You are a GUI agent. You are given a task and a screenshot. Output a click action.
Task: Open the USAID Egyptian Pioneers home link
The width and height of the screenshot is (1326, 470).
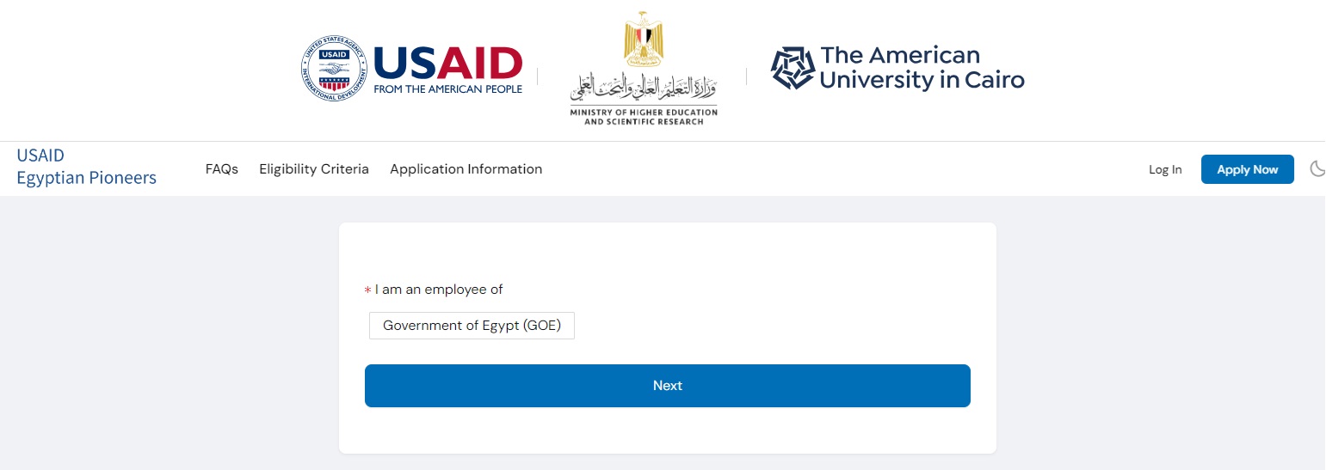coord(86,167)
